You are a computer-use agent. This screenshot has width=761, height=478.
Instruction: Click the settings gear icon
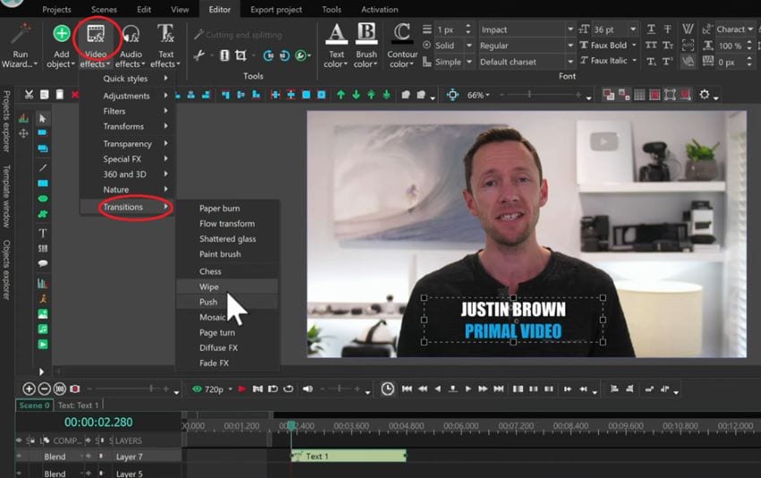click(x=705, y=95)
